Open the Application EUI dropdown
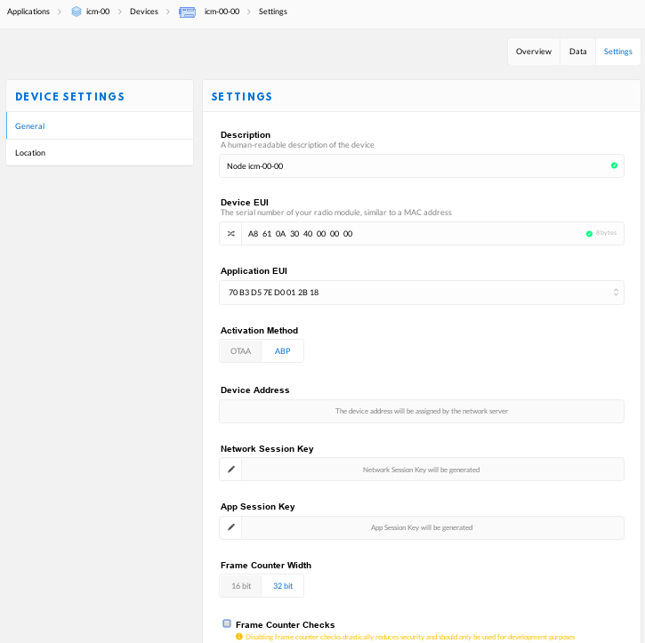This screenshot has width=645, height=643. (x=422, y=293)
